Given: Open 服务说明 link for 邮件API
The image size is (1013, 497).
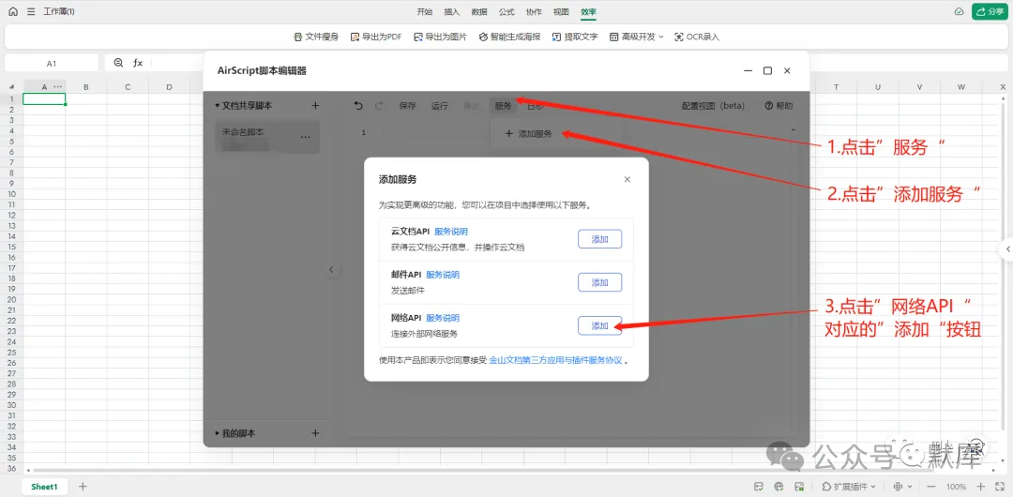Looking at the screenshot, I should 443,275.
